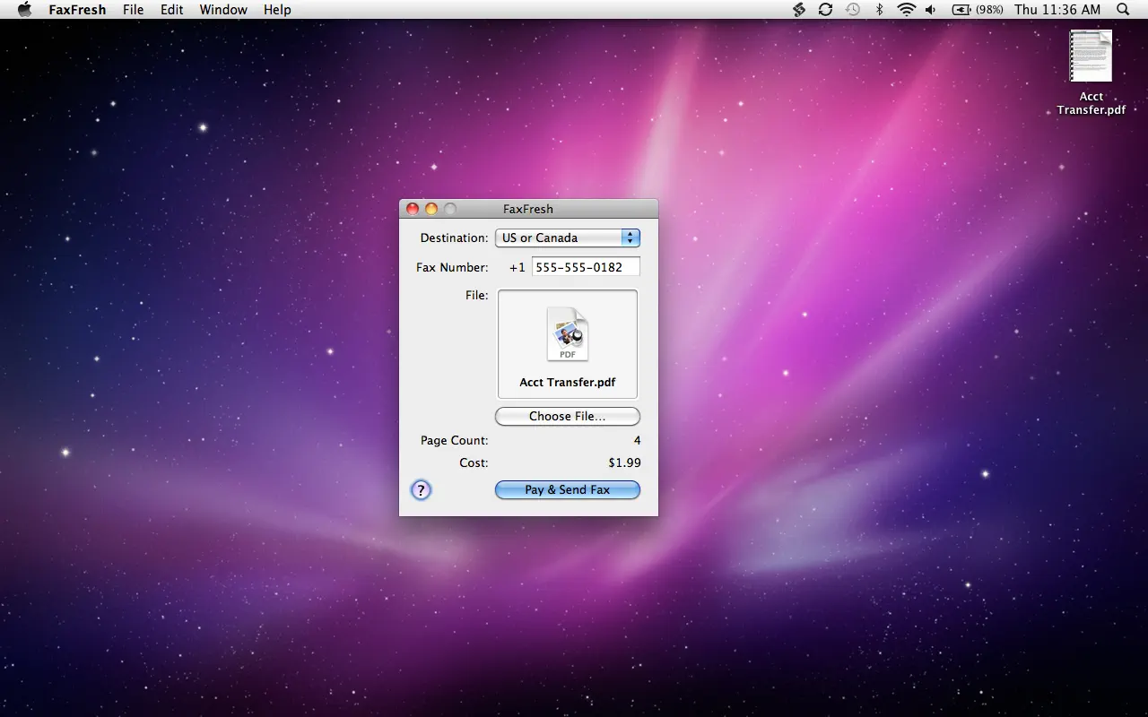Click into the Fax Number field

click(586, 267)
